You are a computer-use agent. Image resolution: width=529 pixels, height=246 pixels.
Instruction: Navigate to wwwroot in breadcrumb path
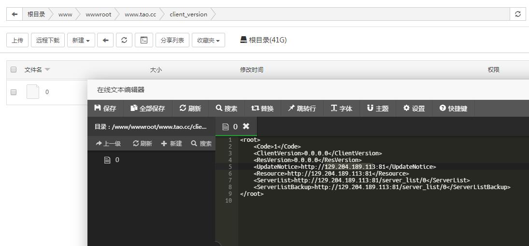[x=98, y=14]
